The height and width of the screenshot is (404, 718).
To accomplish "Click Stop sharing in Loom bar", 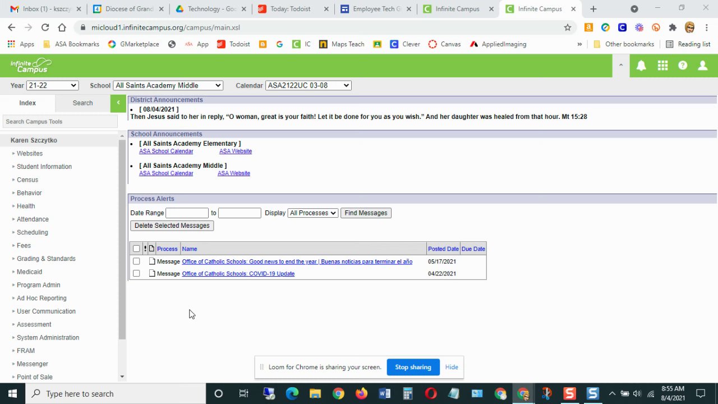I will pyautogui.click(x=413, y=367).
